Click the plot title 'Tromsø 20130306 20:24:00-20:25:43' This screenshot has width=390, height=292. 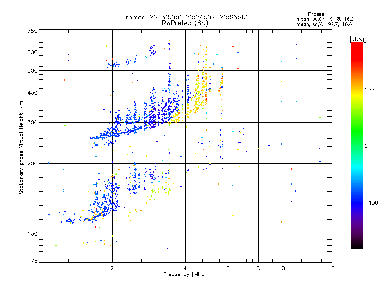coord(185,17)
